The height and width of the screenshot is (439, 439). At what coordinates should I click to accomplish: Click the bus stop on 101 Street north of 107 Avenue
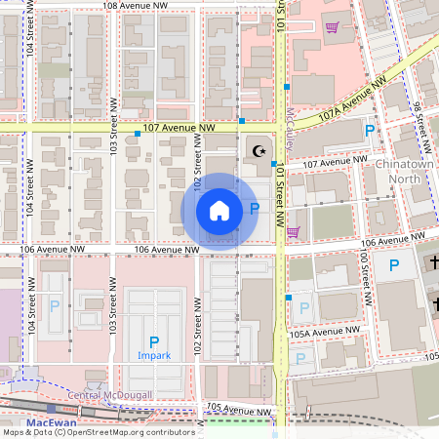click(x=287, y=87)
